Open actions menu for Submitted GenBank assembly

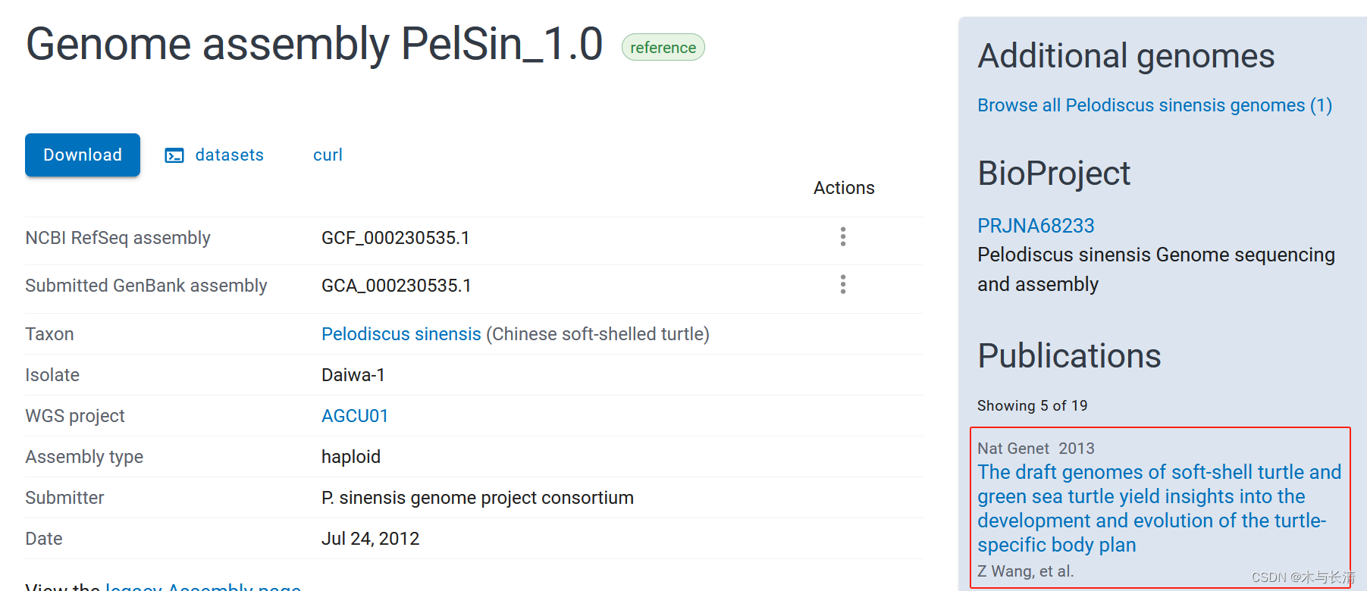[x=842, y=285]
